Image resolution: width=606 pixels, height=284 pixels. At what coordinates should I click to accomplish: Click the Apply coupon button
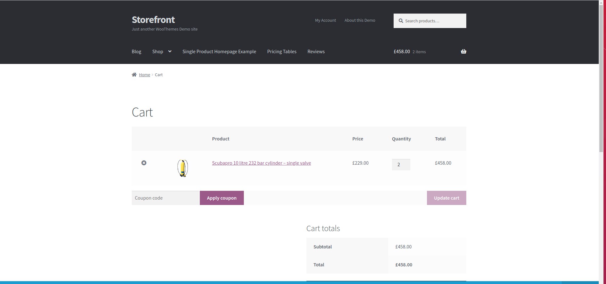222,198
